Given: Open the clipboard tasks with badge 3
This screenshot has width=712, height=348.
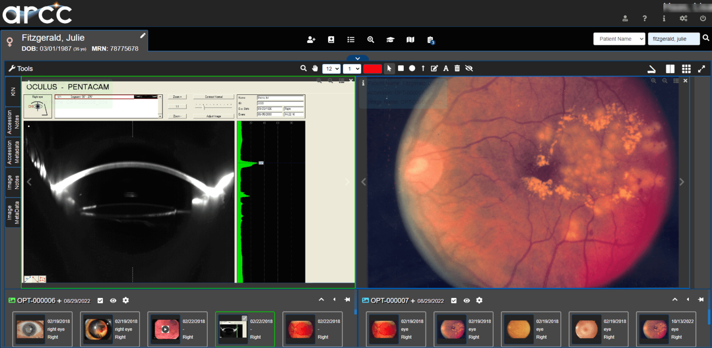Looking at the screenshot, I should (430, 40).
